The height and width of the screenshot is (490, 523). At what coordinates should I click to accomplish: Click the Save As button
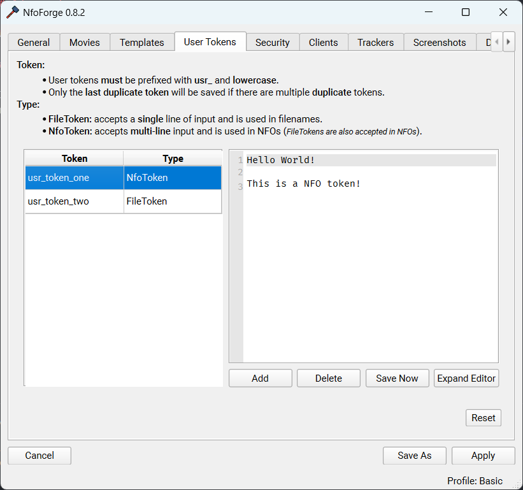coord(415,456)
